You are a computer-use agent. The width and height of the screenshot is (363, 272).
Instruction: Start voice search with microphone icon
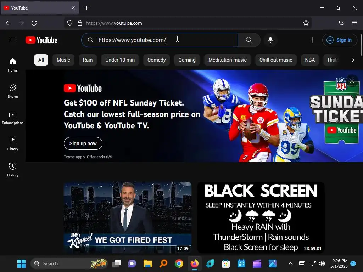click(x=270, y=40)
